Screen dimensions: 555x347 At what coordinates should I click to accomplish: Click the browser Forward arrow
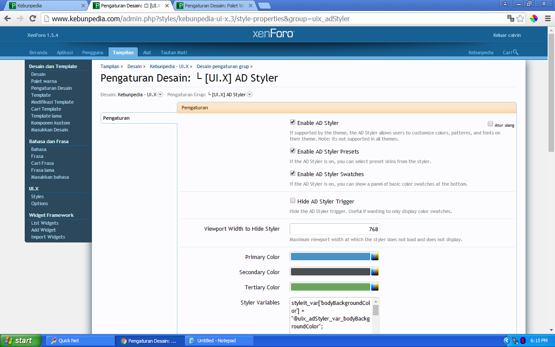point(20,19)
